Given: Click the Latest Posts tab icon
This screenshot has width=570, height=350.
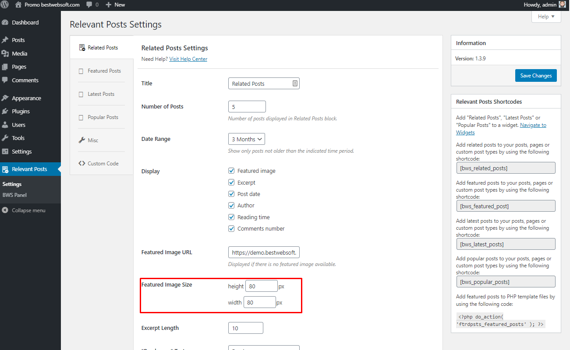Looking at the screenshot, I should 81,94.
